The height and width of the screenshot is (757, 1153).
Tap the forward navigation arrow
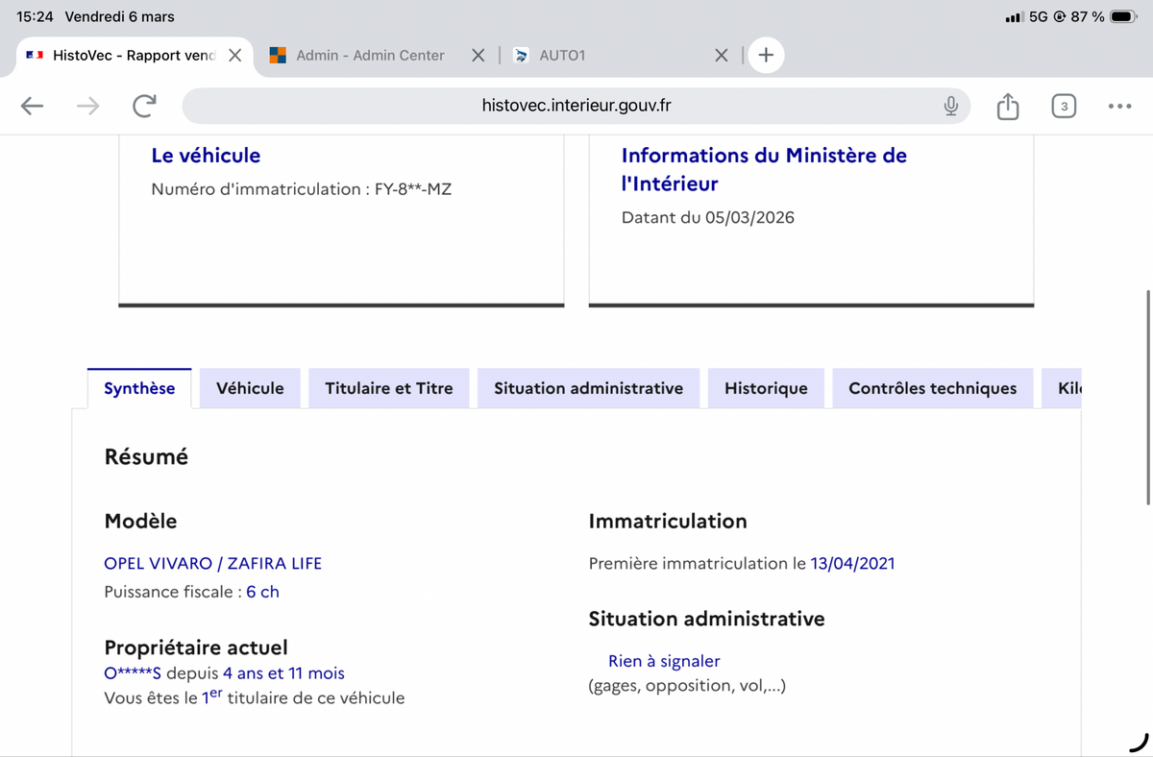click(x=87, y=106)
